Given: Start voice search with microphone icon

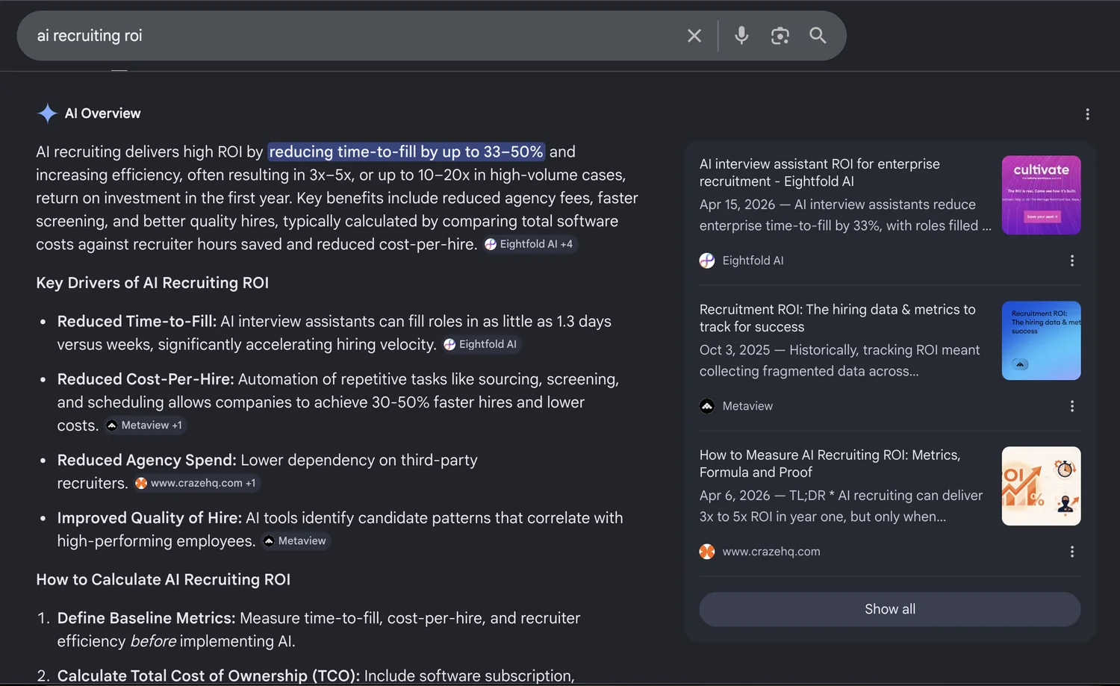Looking at the screenshot, I should click(x=741, y=36).
